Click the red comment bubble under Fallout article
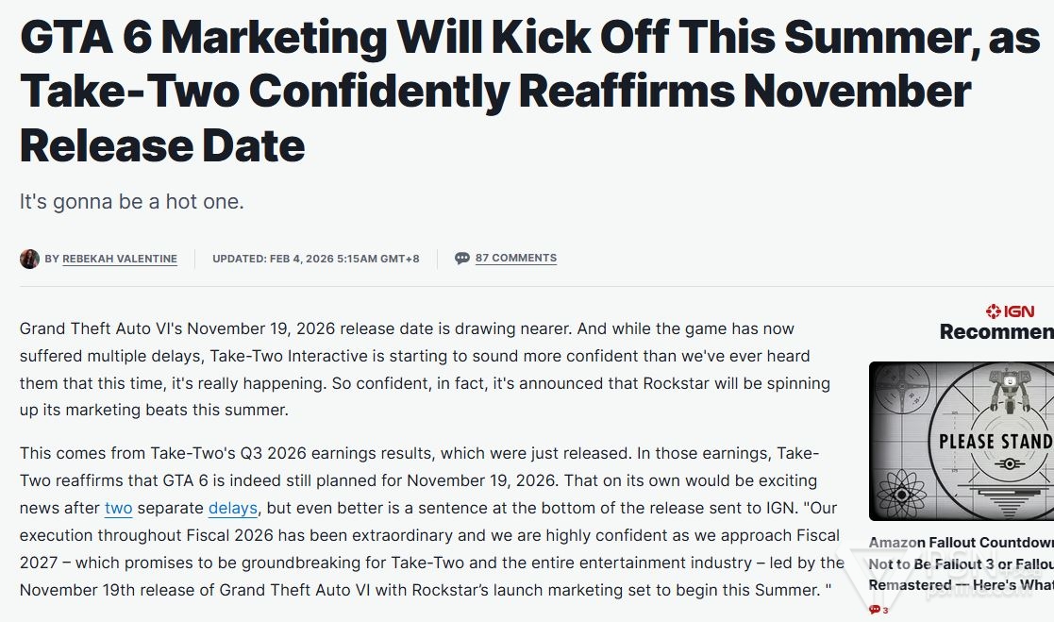 (874, 610)
